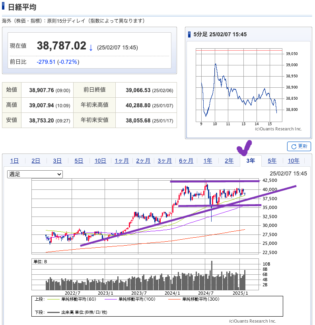Image resolution: width=315 pixels, height=325 pixels.
Task: Show the 10年 chart range
Action: click(294, 161)
